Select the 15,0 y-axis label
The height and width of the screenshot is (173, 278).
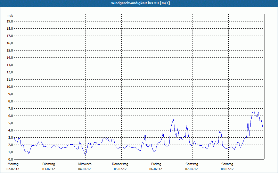pyautogui.click(x=10, y=50)
